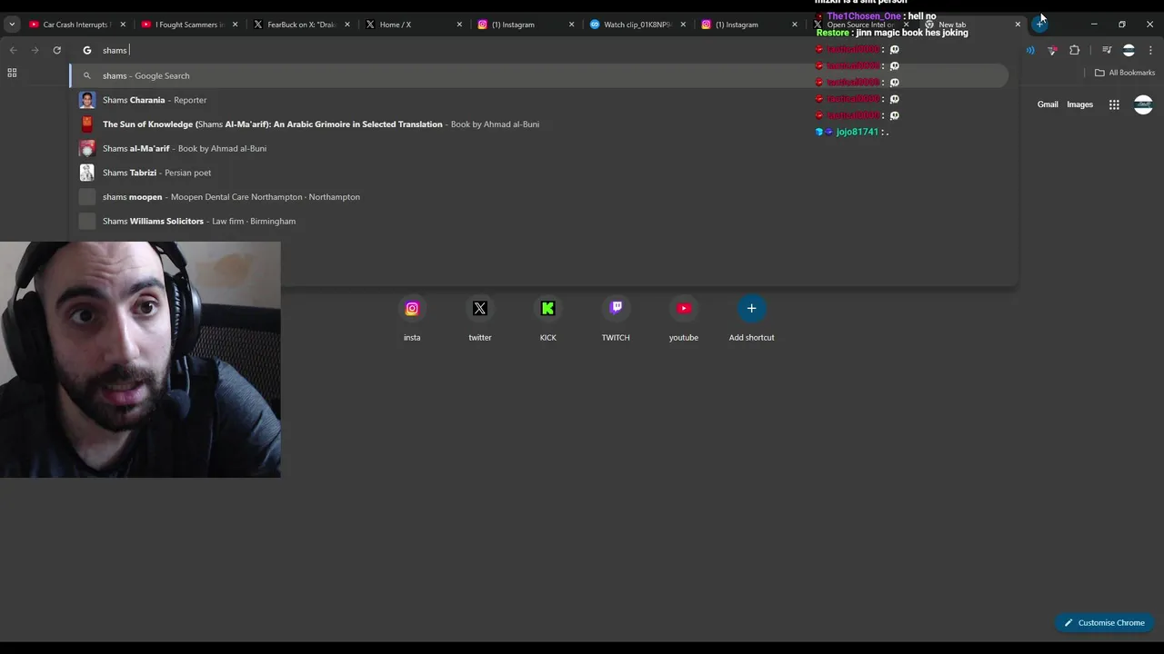Image resolution: width=1164 pixels, height=654 pixels.
Task: Open the Extensions puzzle-piece icon
Action: pyautogui.click(x=1074, y=50)
